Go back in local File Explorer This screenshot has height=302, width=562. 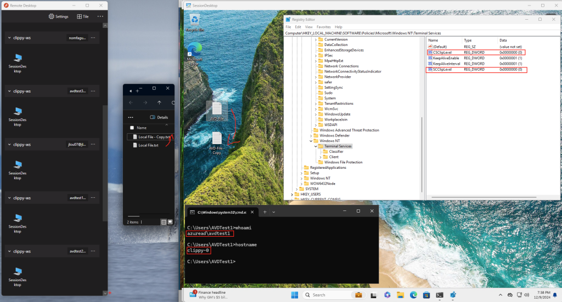click(131, 102)
